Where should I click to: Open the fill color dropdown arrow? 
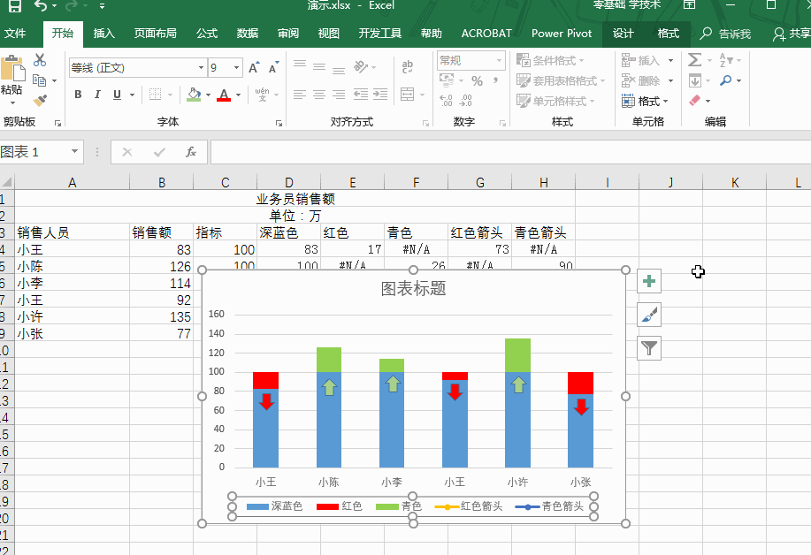click(x=208, y=95)
